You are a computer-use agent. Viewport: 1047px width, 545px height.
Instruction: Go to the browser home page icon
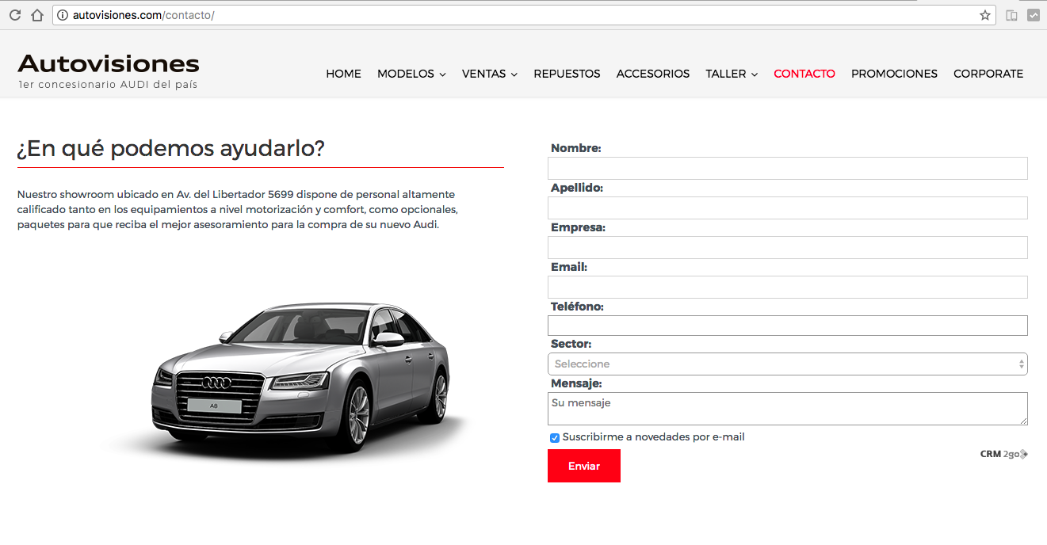tap(36, 15)
